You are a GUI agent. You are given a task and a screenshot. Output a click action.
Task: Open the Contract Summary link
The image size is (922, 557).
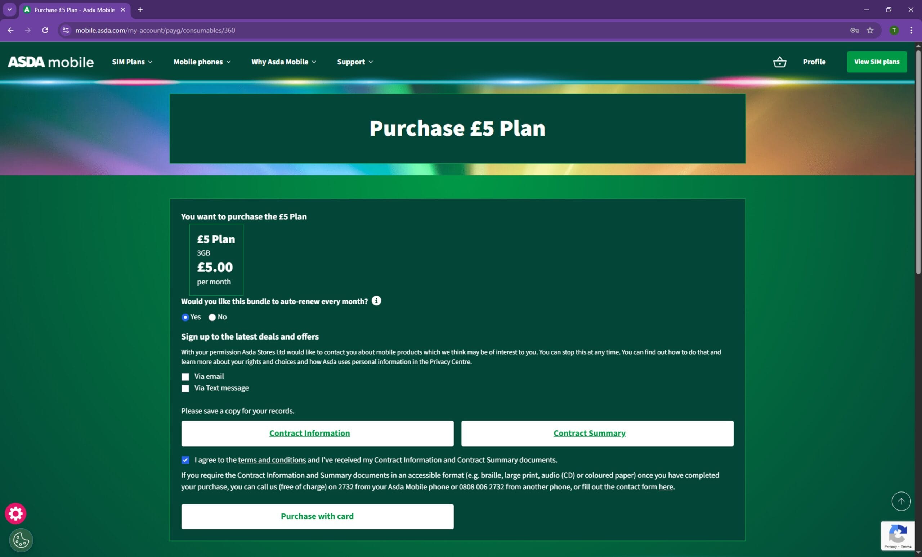pyautogui.click(x=589, y=433)
